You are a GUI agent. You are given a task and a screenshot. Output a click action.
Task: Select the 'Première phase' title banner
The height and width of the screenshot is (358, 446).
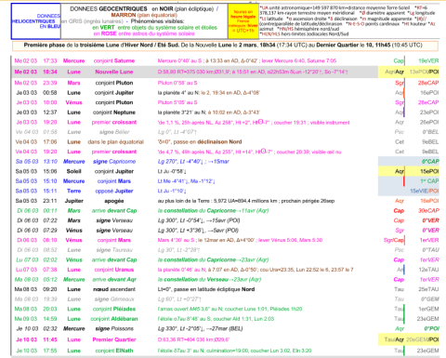[225, 46]
